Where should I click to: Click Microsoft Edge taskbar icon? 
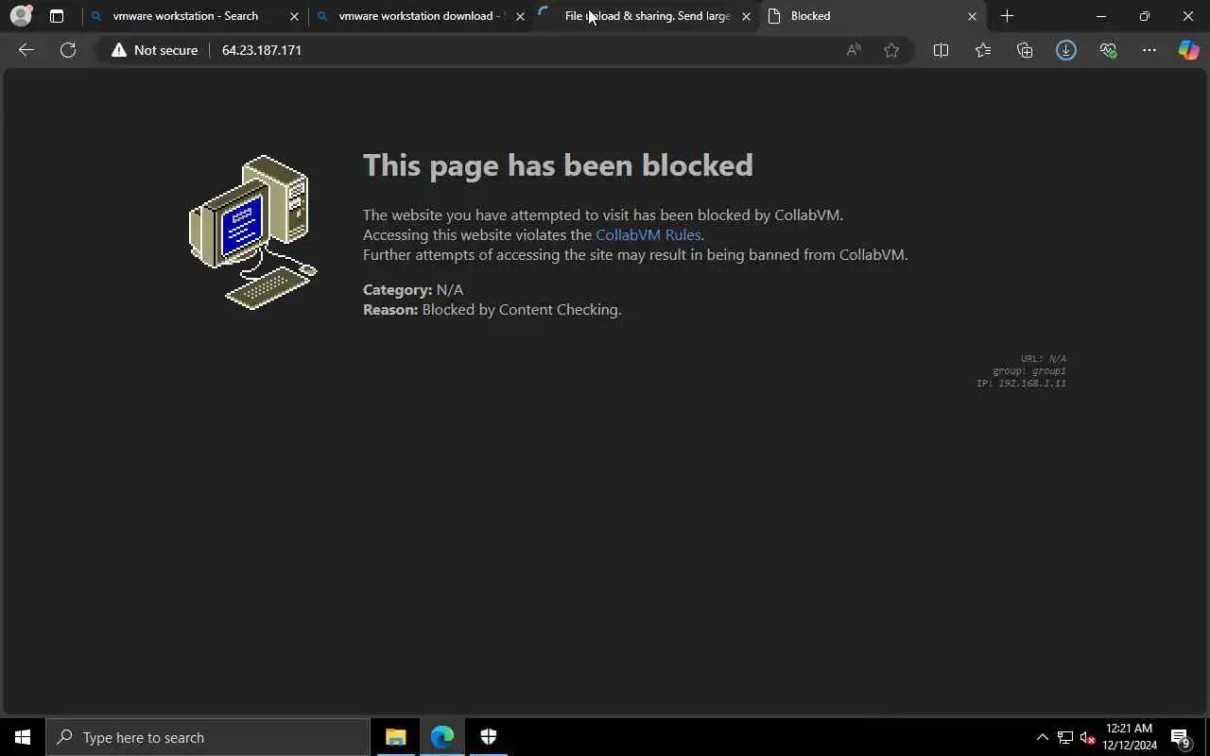coord(442,737)
